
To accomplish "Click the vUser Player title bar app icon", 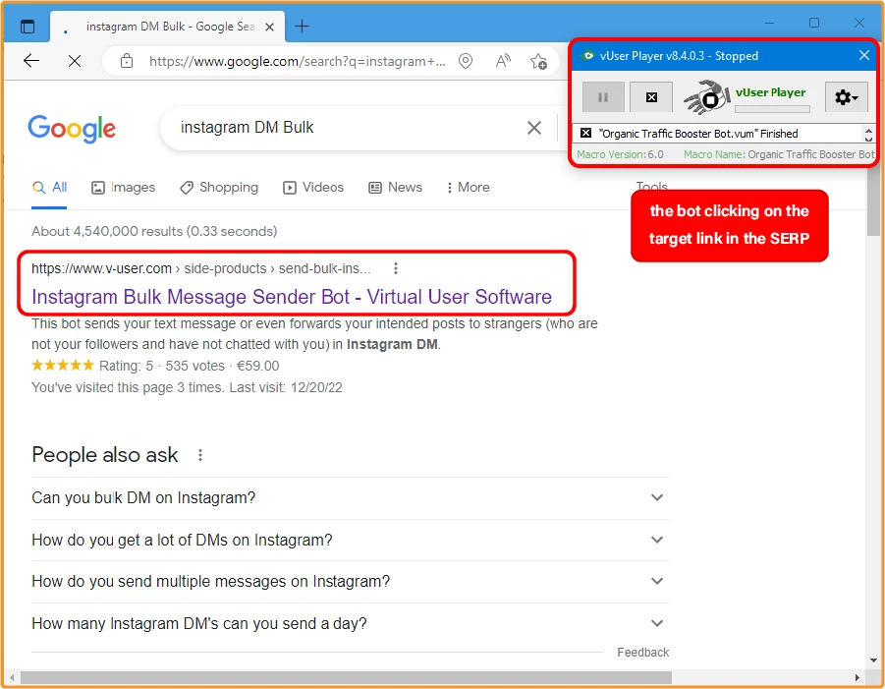I will (x=588, y=55).
